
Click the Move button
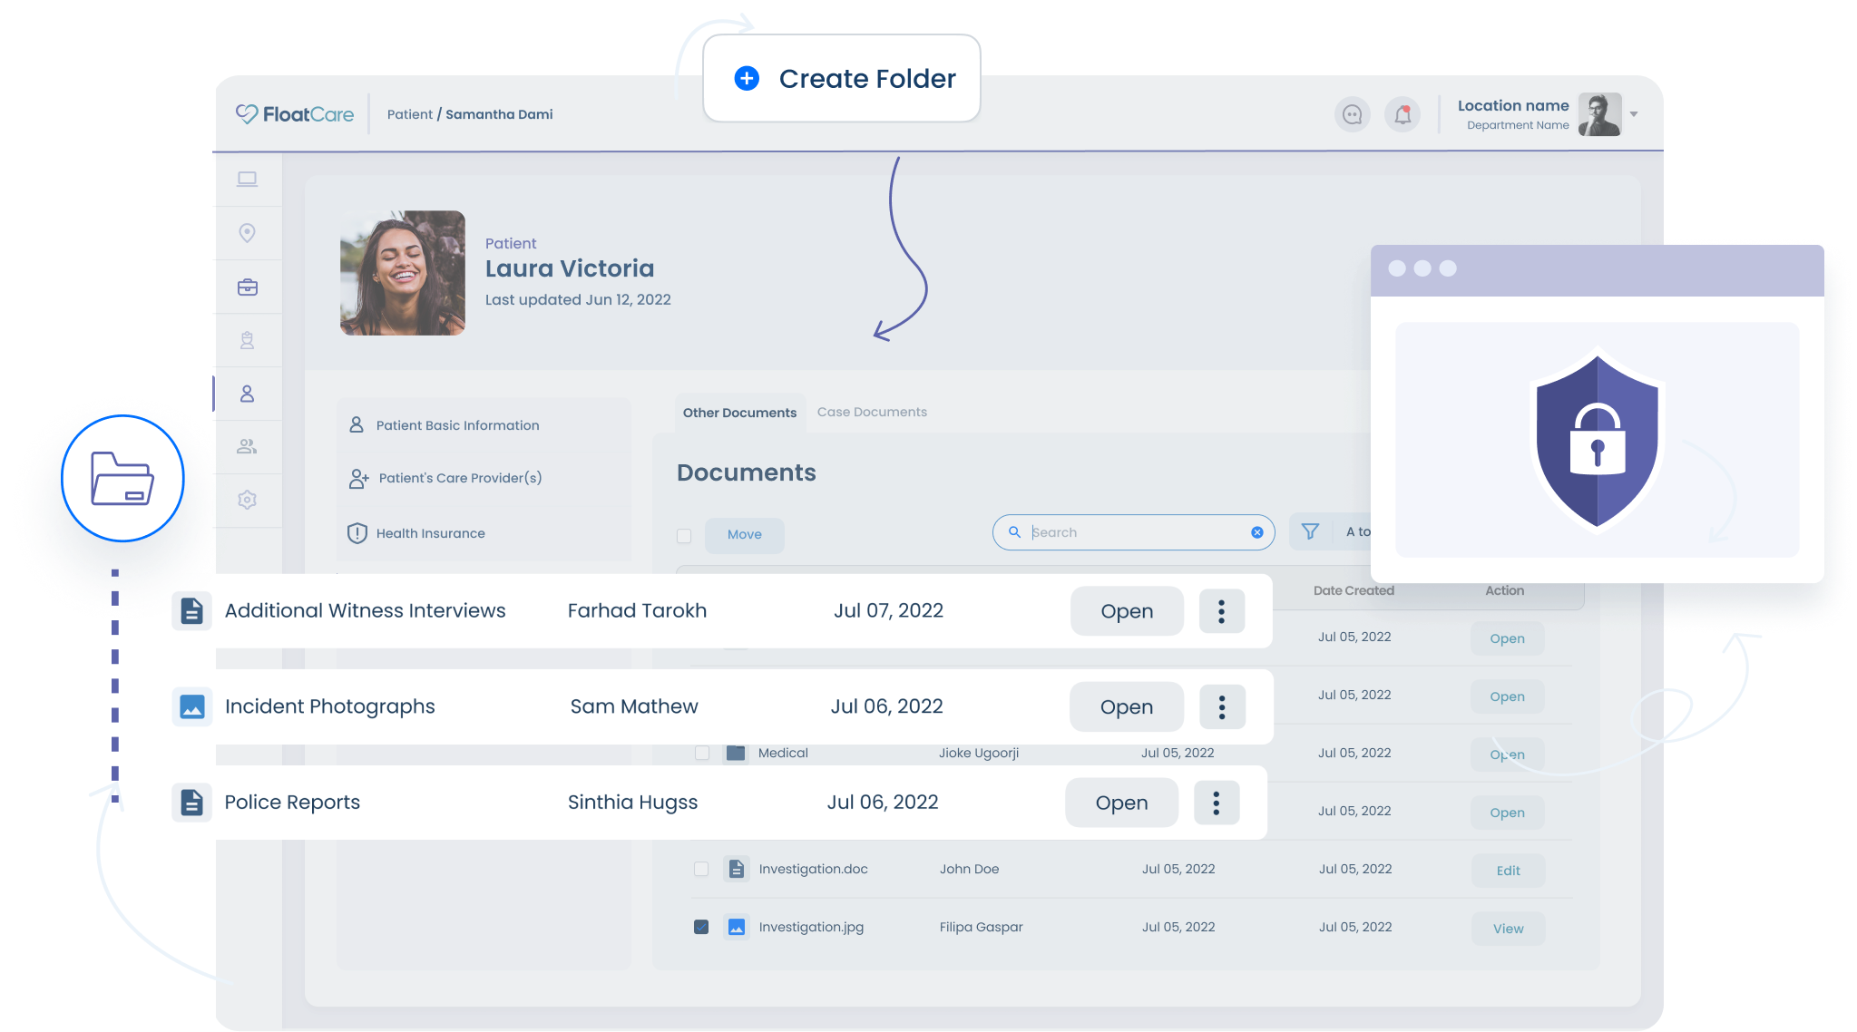(x=745, y=535)
